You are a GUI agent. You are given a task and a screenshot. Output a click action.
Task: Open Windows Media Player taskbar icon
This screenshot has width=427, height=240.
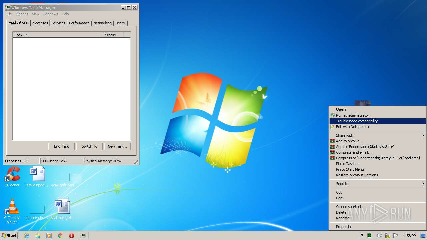[x=49, y=236]
